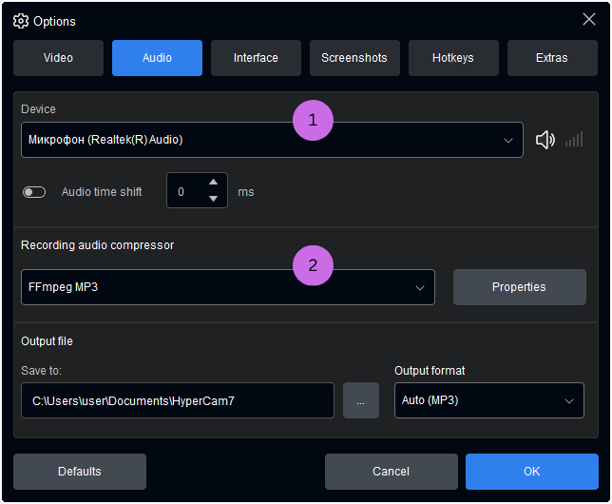612x504 pixels.
Task: Open the Interface tab
Action: click(x=256, y=58)
